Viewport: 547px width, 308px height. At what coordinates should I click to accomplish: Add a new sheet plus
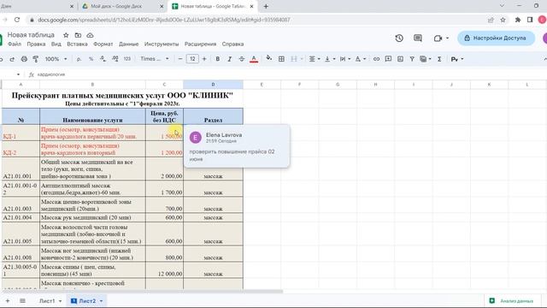pyautogui.click(x=8, y=300)
